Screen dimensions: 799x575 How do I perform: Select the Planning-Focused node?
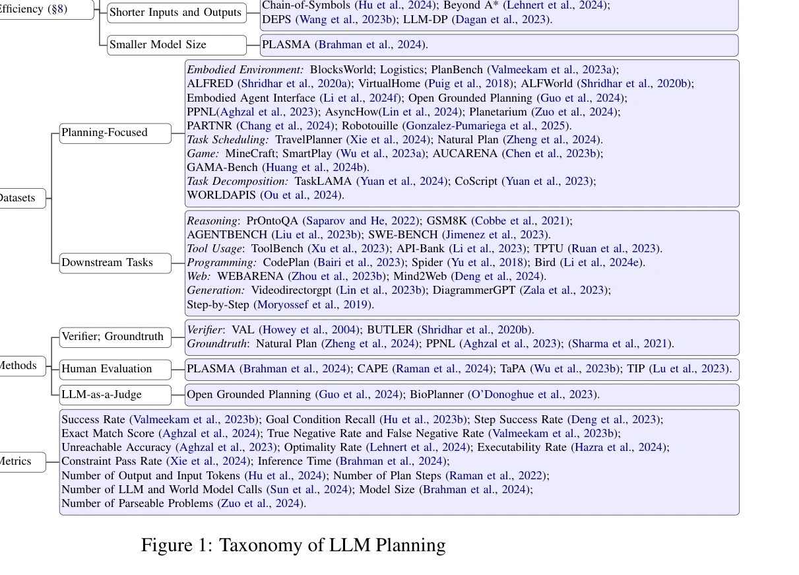click(115, 133)
